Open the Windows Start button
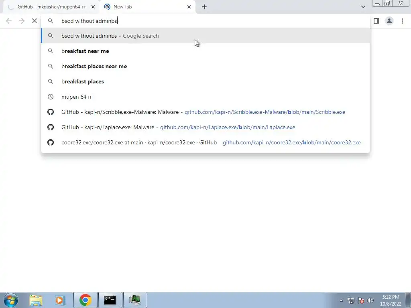Viewport: 411px width, 308px height. (x=11, y=300)
